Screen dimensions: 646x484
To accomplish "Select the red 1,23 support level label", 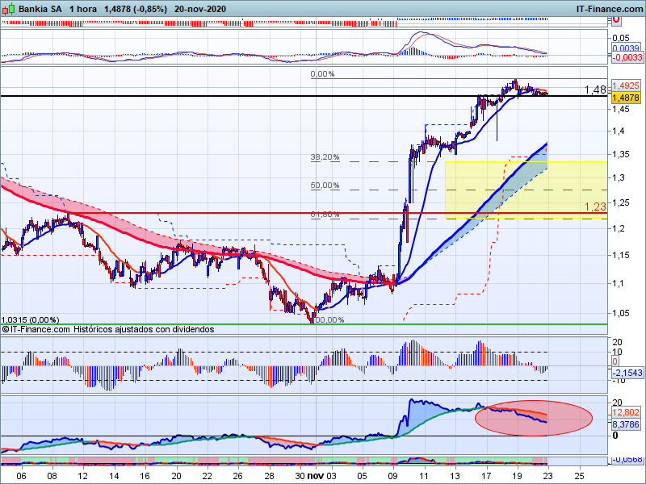I will 595,207.
